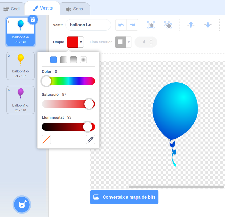Click the blue balloon on the canvas
This screenshot has width=225, height=217.
tap(175, 110)
